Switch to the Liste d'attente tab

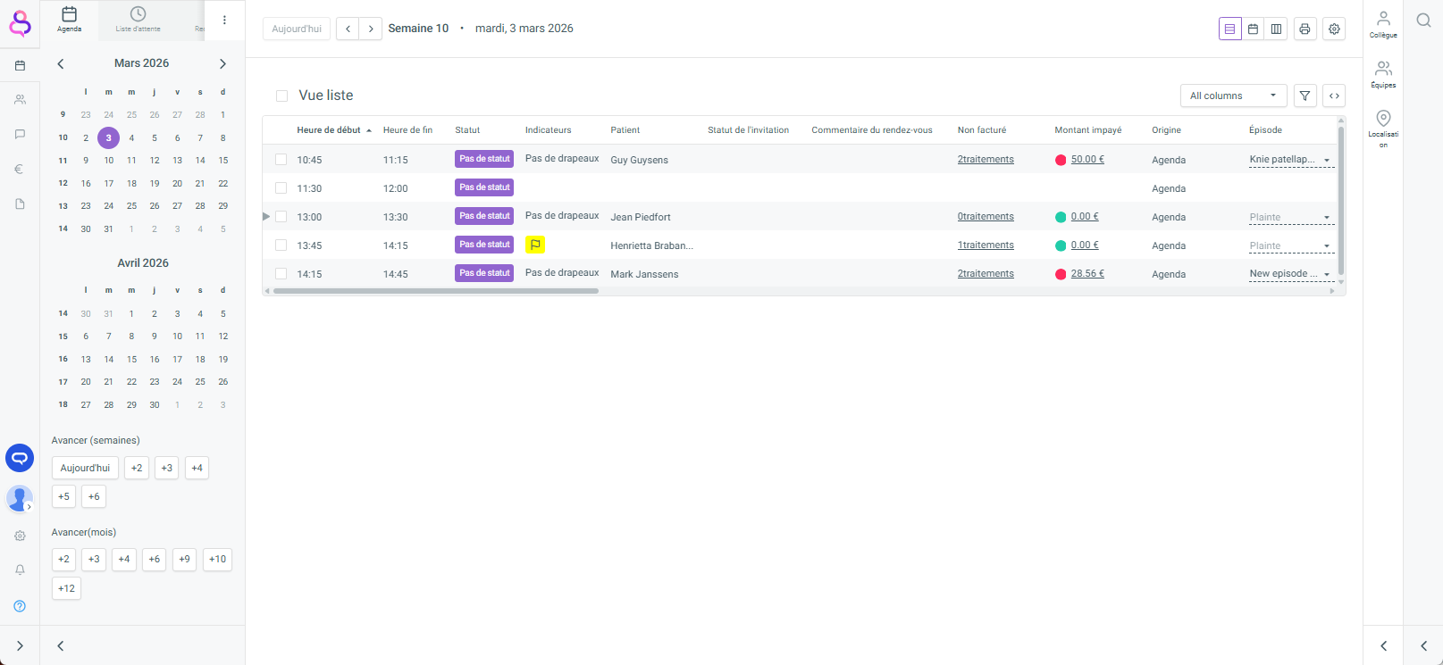pos(138,20)
